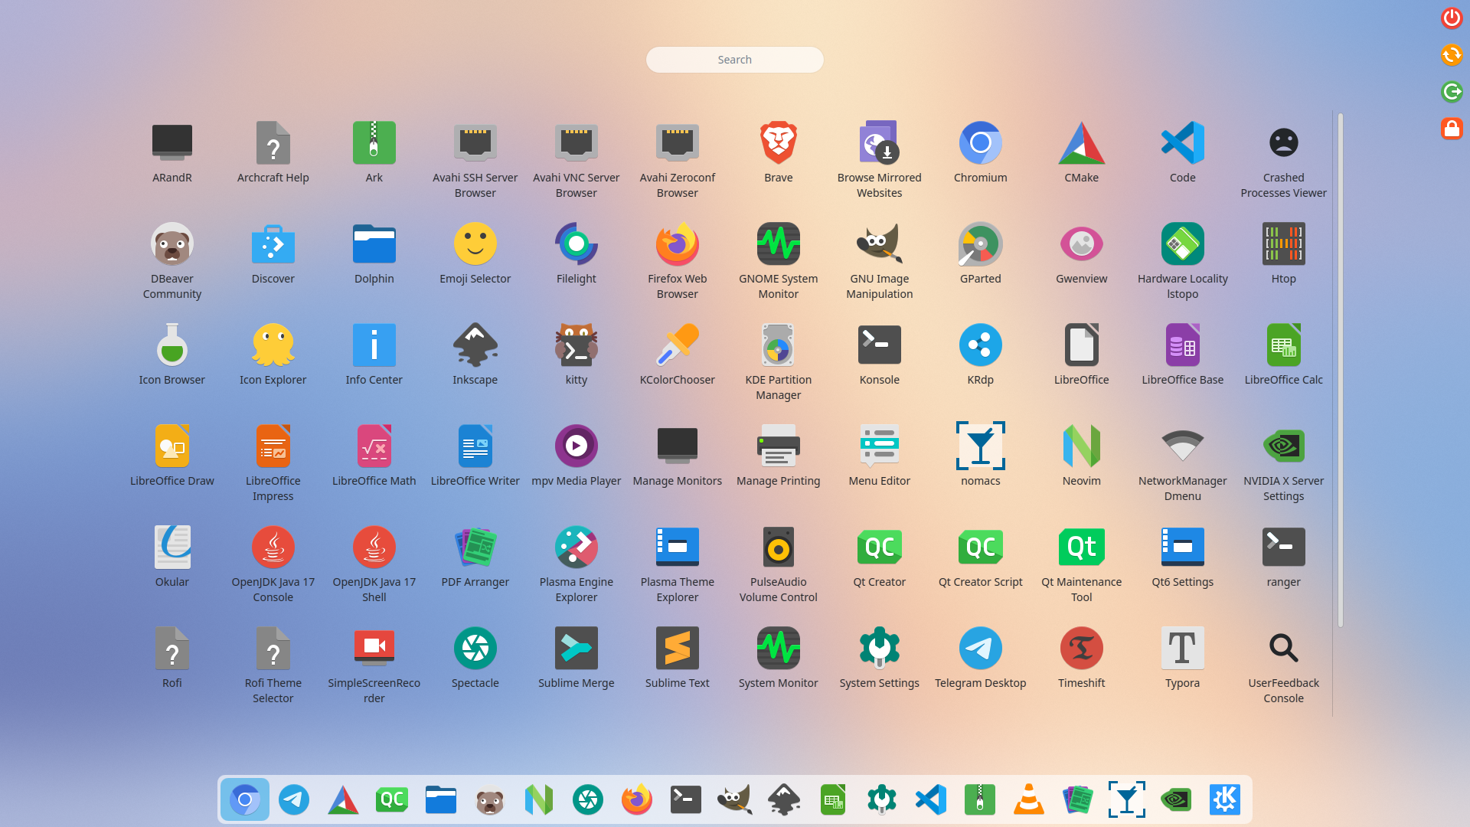Launch KRdp remote desktop
Image resolution: width=1470 pixels, height=827 pixels.
981,354
